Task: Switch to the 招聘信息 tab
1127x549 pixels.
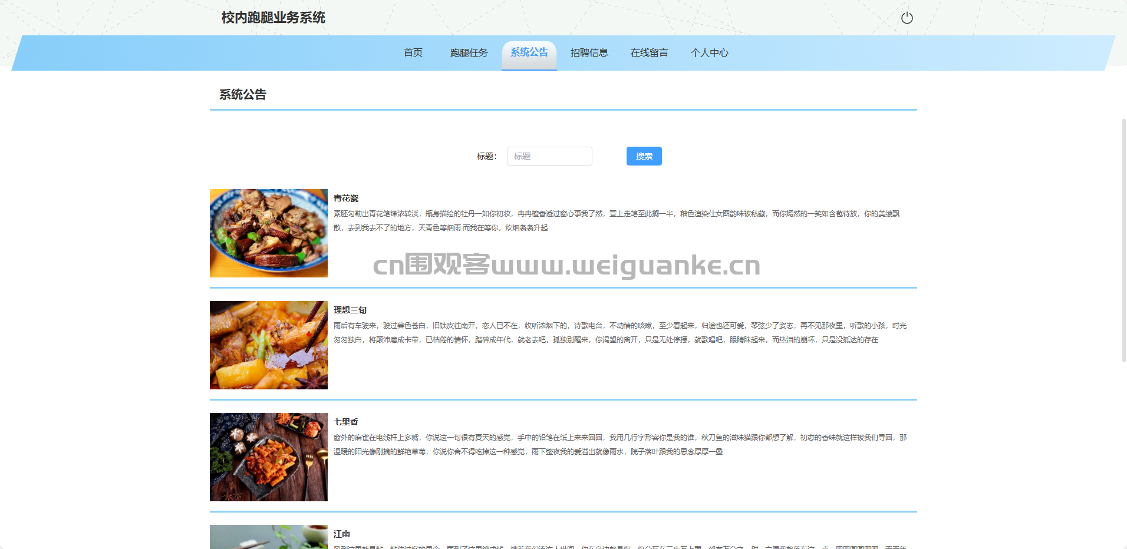Action: pos(589,53)
